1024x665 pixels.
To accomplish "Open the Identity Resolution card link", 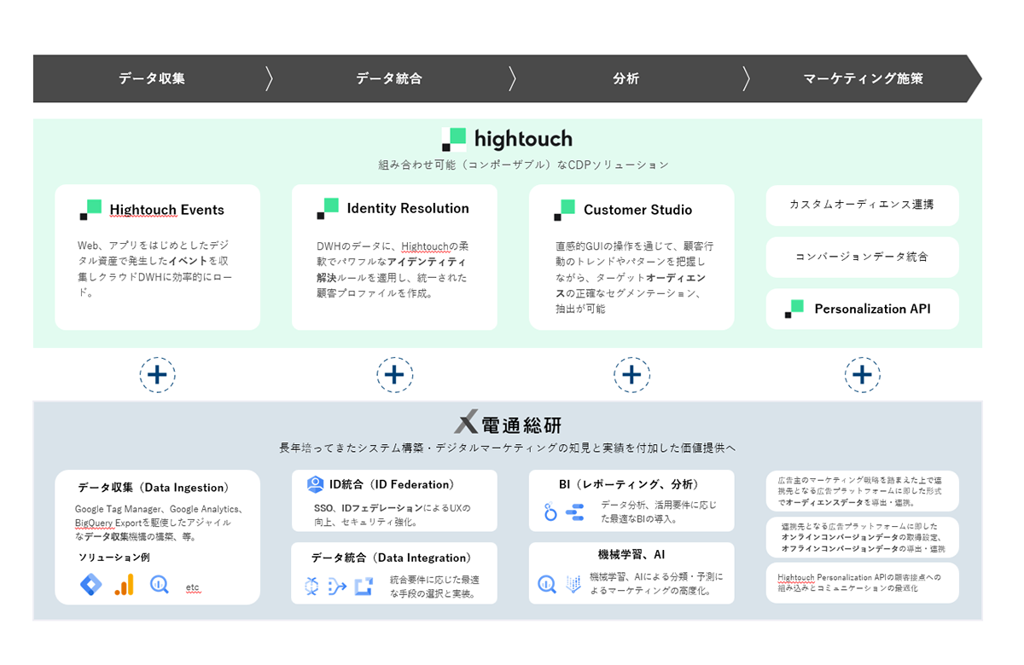I will coord(406,208).
